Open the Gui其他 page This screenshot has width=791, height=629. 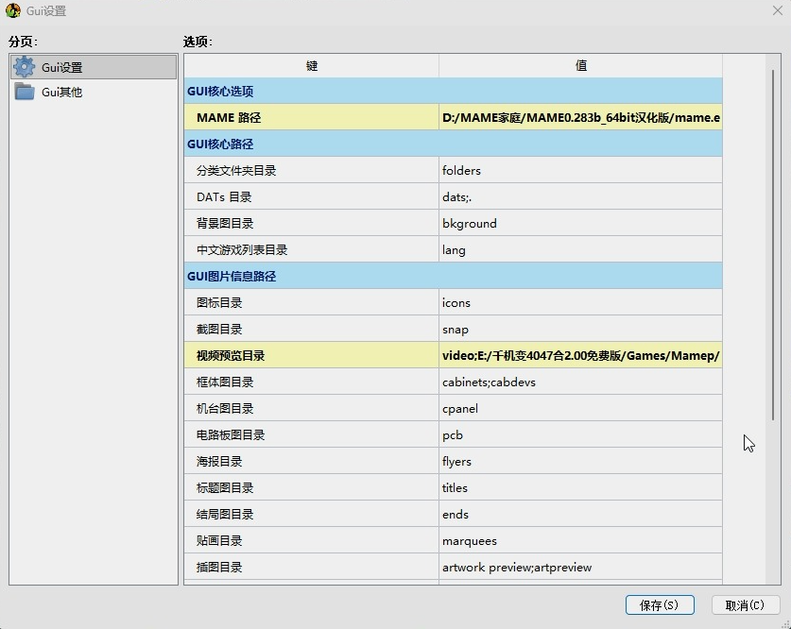tap(62, 92)
